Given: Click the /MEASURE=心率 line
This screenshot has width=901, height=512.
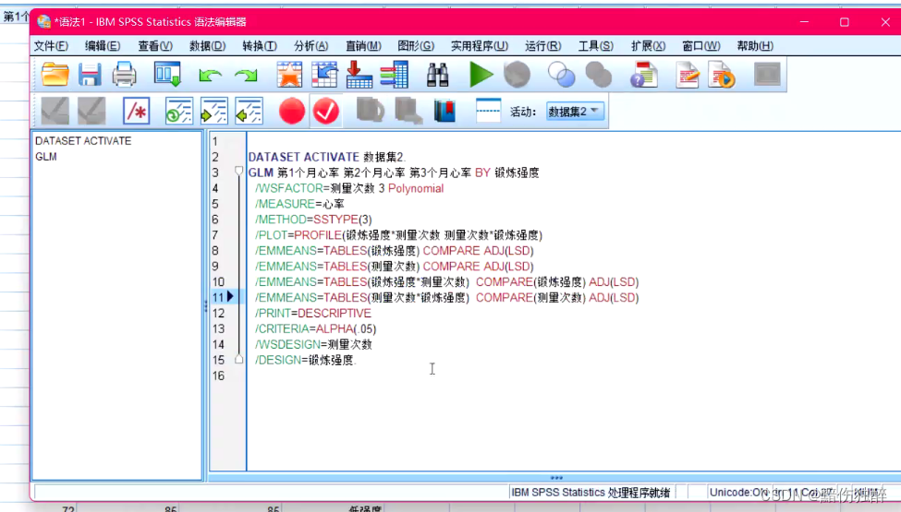Looking at the screenshot, I should coord(299,204).
